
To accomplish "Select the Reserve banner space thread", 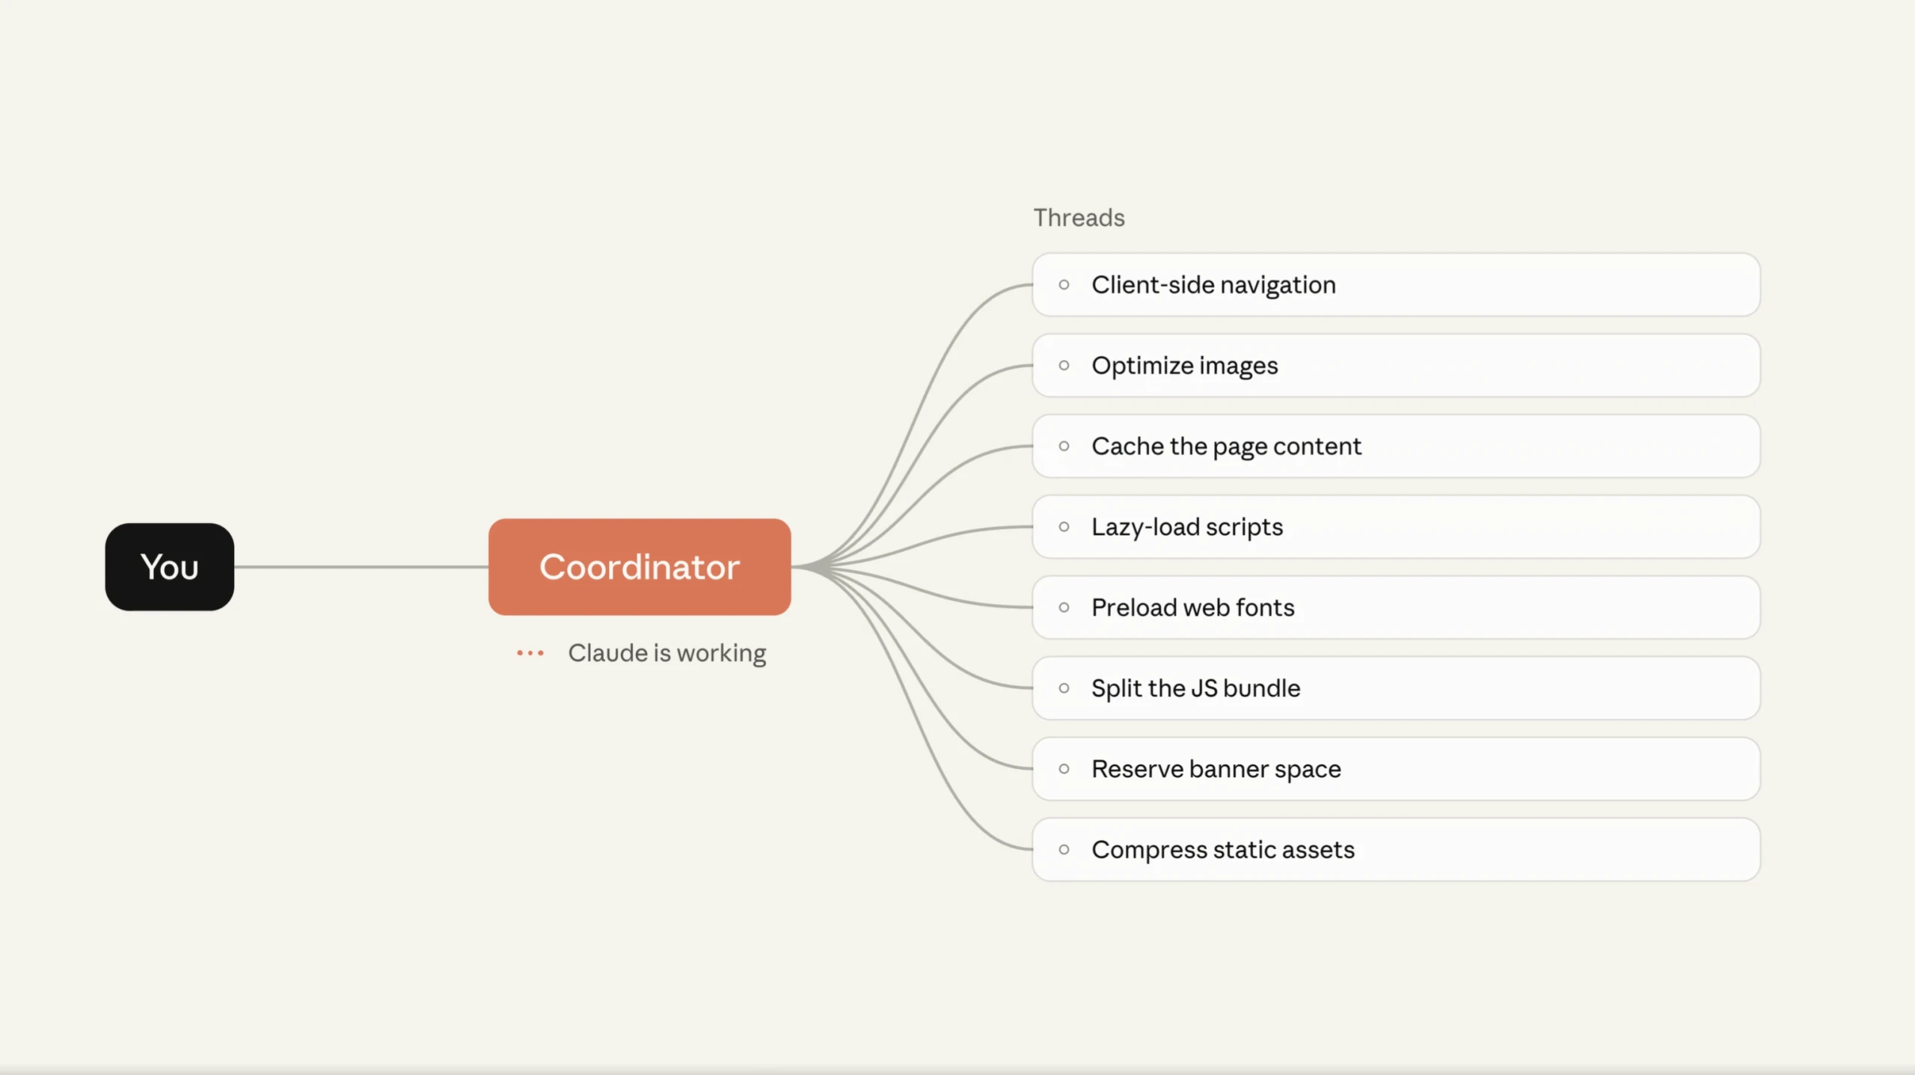I will tap(1396, 769).
